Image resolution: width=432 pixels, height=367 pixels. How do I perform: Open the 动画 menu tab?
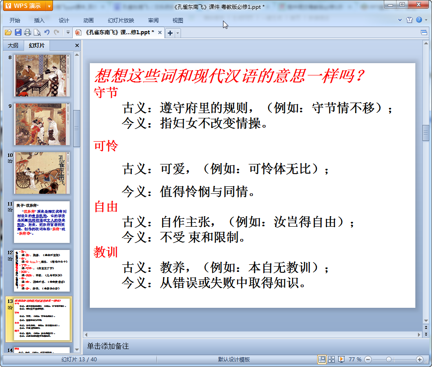[89, 21]
